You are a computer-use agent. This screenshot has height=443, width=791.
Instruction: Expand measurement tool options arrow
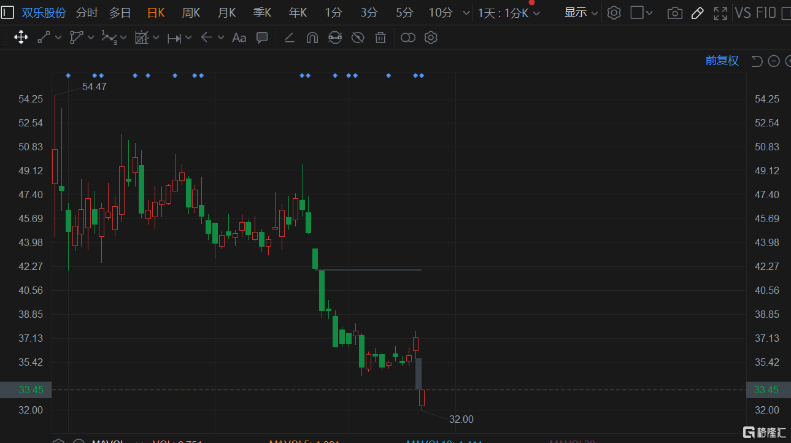tap(188, 38)
